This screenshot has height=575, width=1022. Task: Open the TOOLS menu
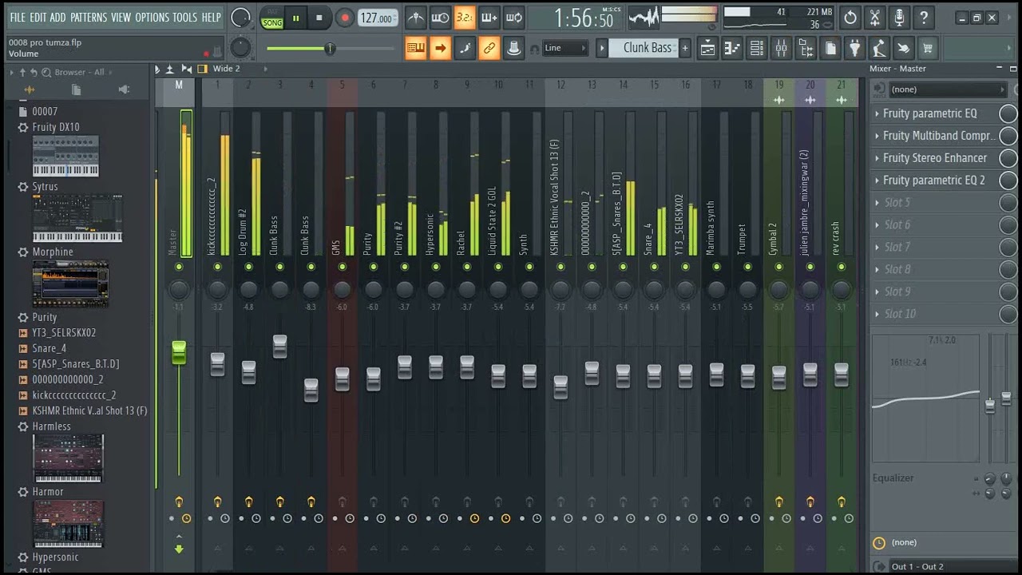coord(185,17)
